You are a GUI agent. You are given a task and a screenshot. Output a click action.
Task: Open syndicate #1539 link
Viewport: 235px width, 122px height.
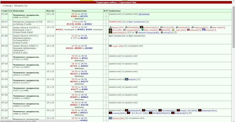[84, 16]
